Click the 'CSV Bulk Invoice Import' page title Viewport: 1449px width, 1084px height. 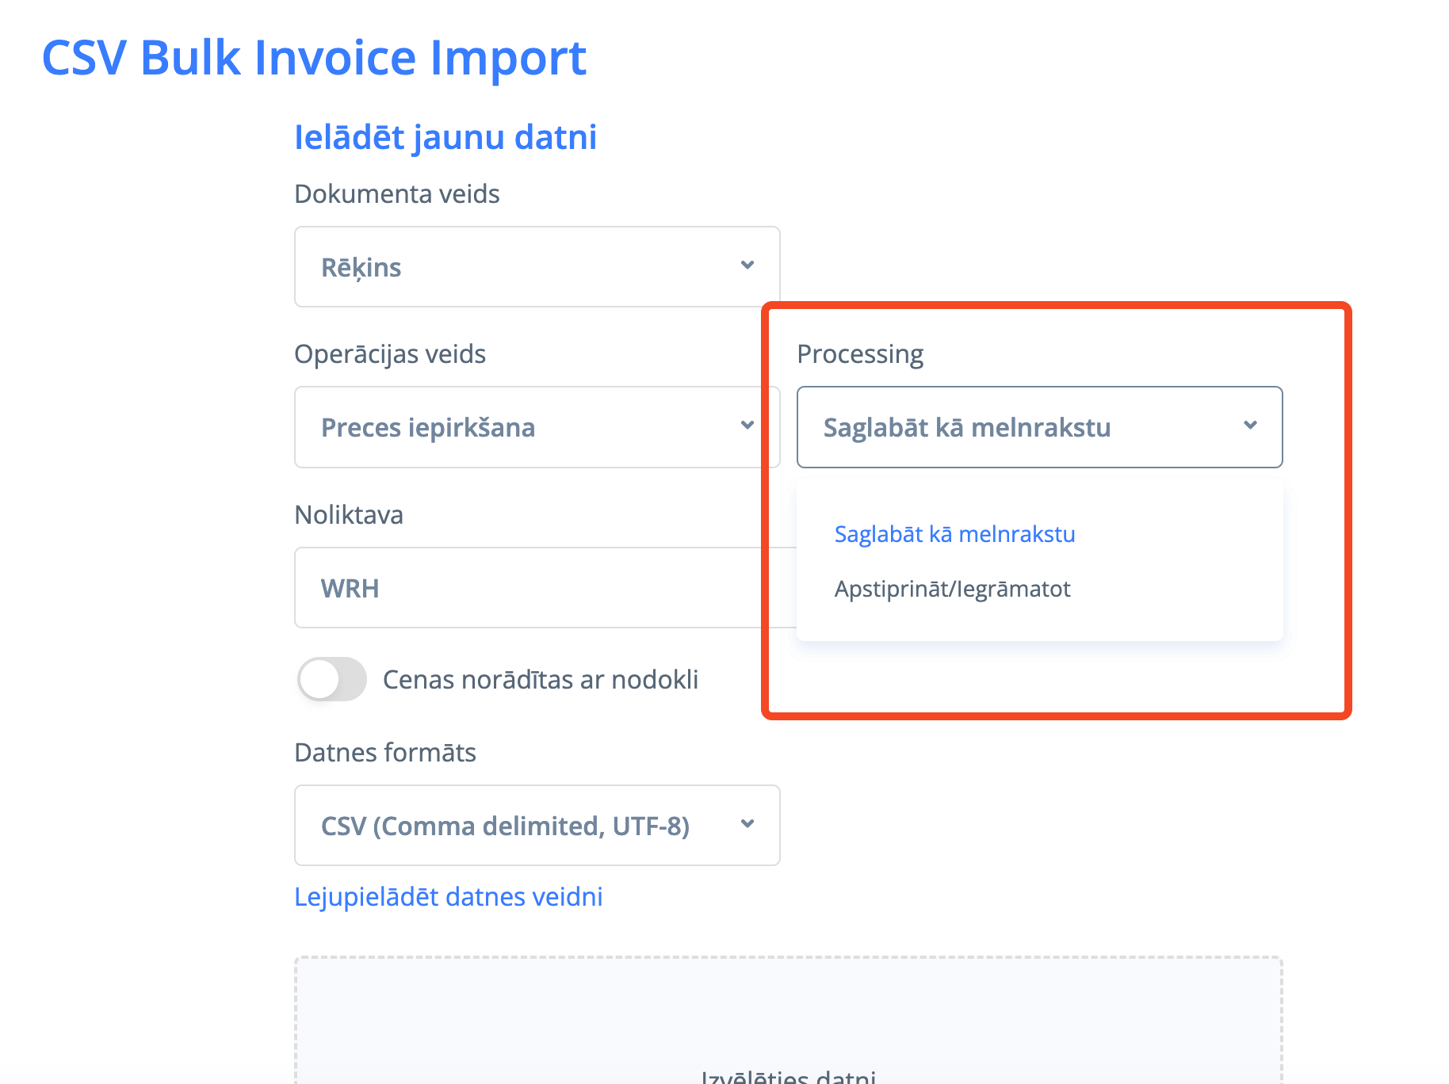point(314,58)
